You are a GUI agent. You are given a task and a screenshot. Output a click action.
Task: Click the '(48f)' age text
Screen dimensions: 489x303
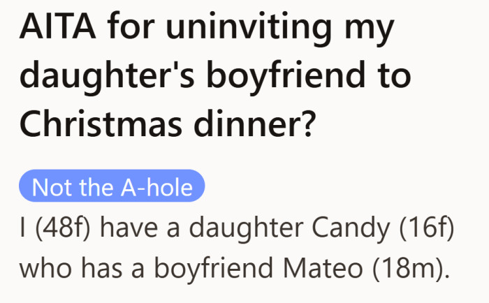point(64,228)
